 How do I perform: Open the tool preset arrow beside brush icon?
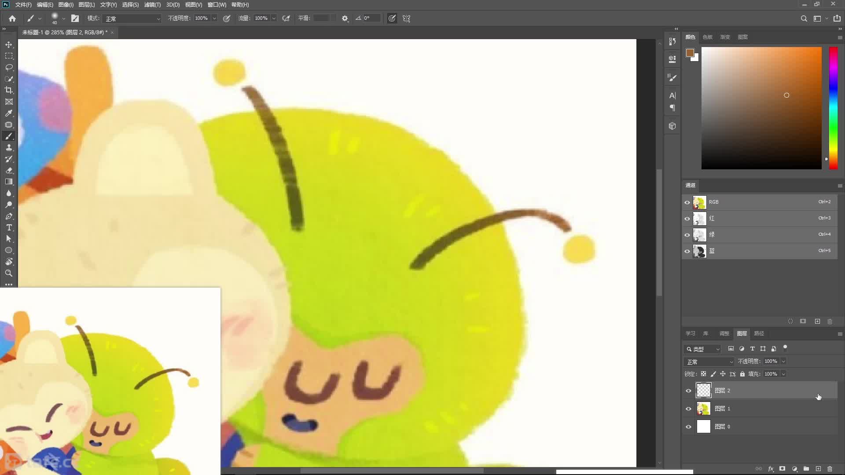click(40, 18)
